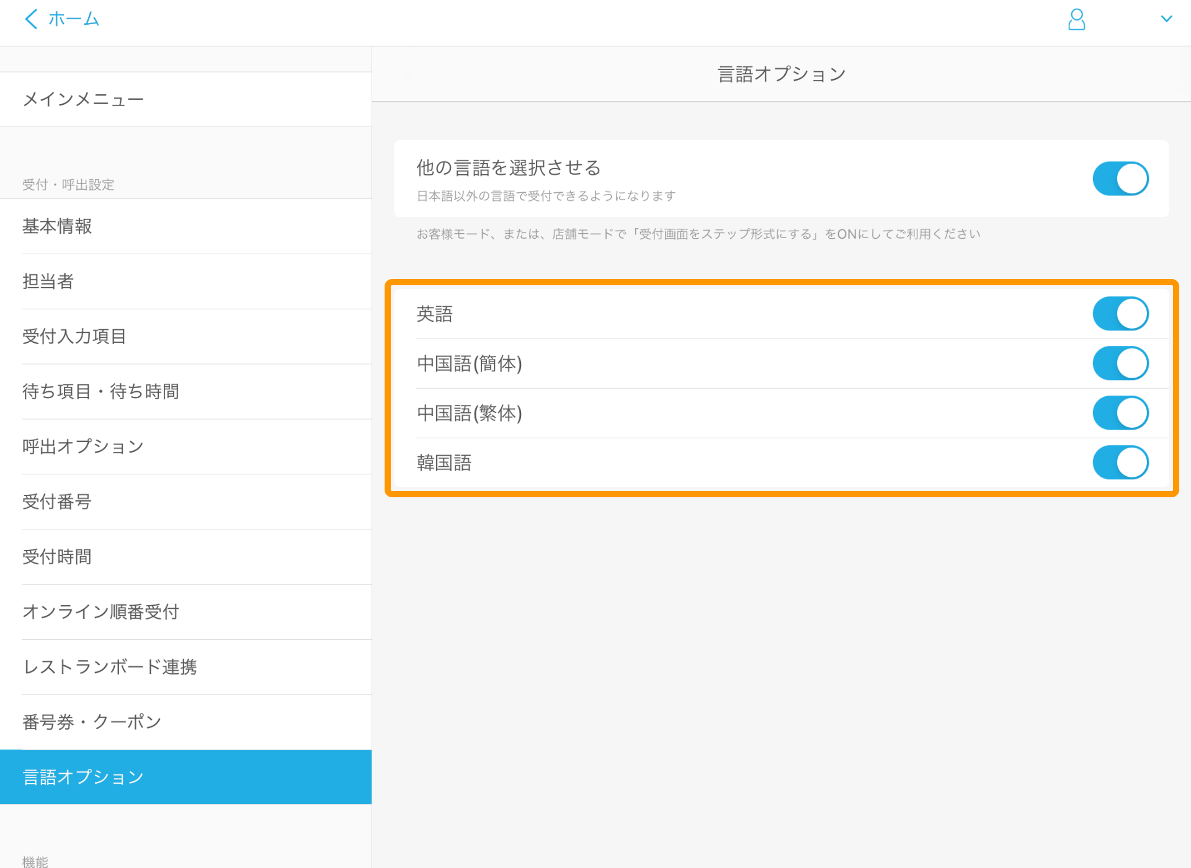Click the 日本語以外の言語で受付 description text
This screenshot has height=868, width=1191.
pyautogui.click(x=546, y=196)
